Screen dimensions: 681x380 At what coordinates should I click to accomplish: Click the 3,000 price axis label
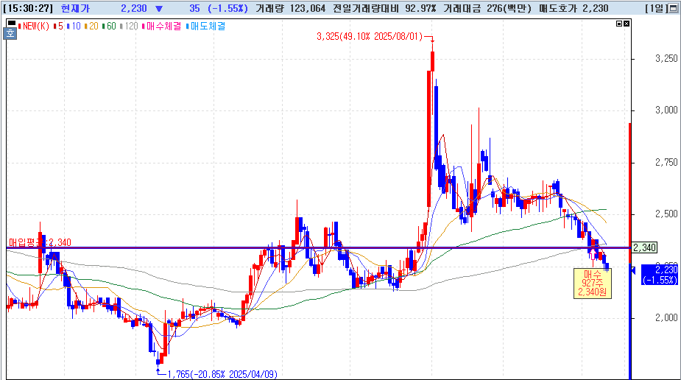(x=666, y=110)
